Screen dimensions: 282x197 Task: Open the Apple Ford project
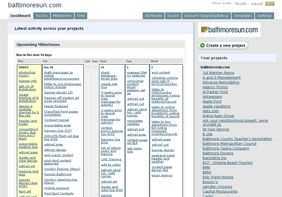click(x=212, y=101)
